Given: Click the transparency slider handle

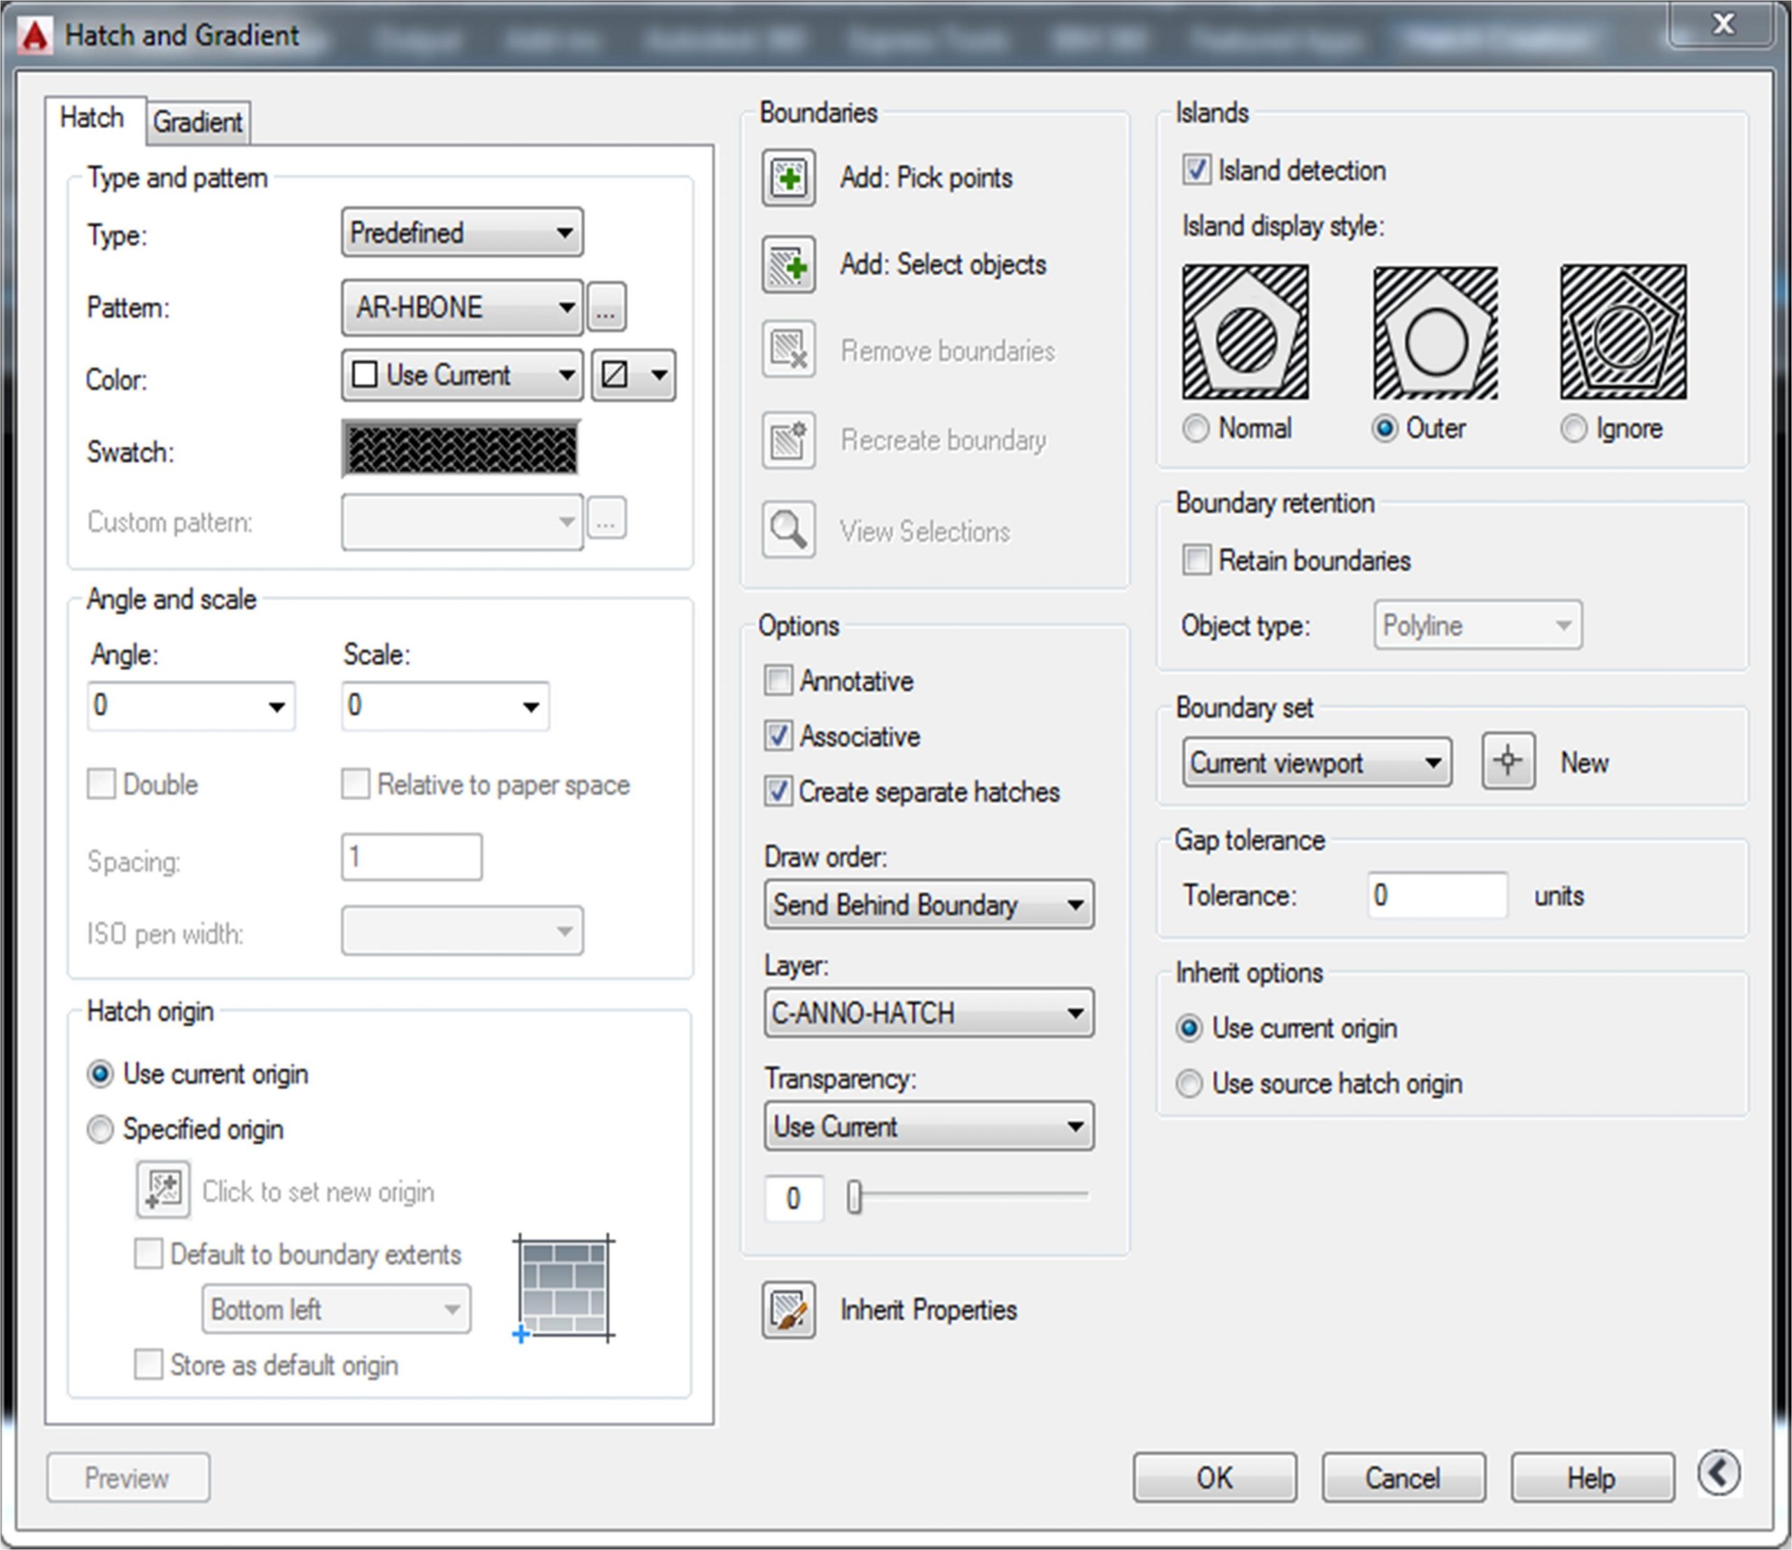Looking at the screenshot, I should (854, 1198).
